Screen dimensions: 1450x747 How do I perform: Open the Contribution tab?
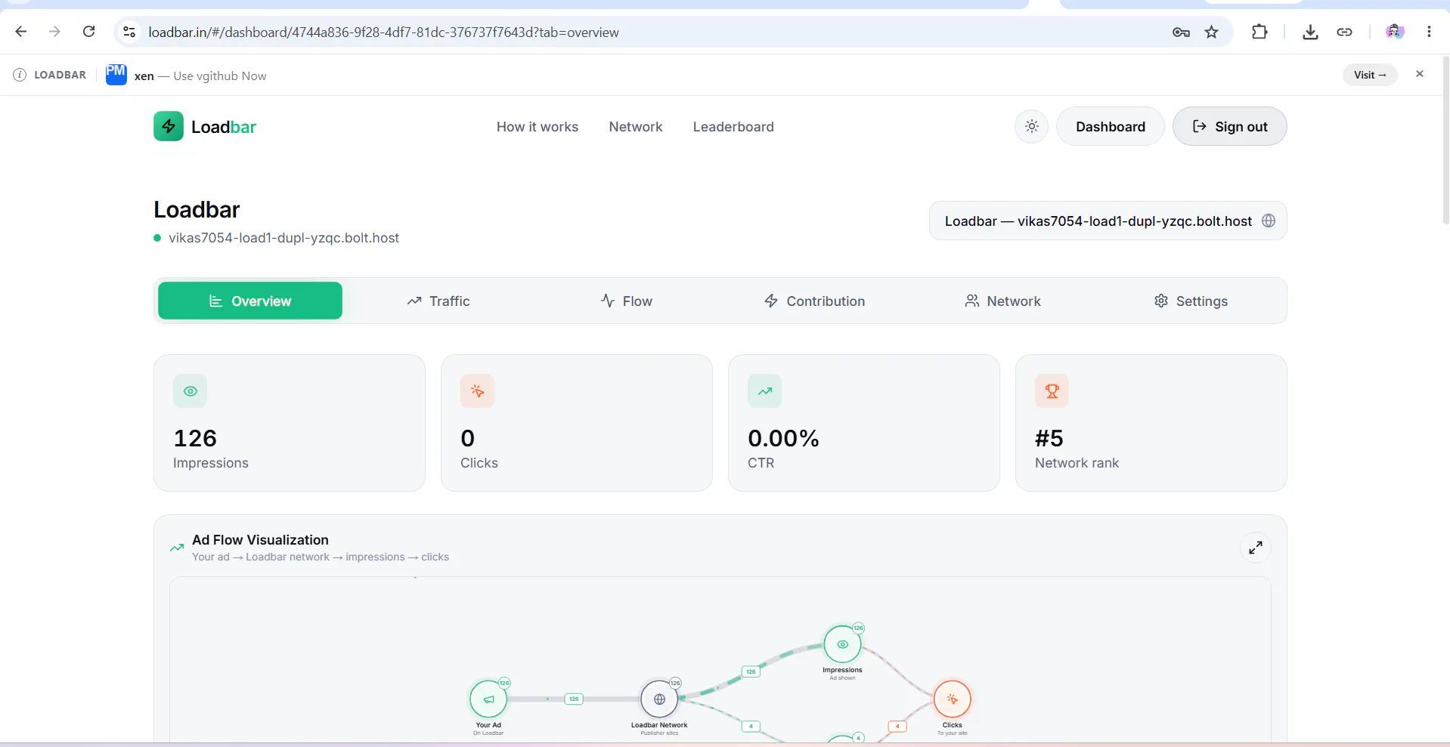point(815,301)
